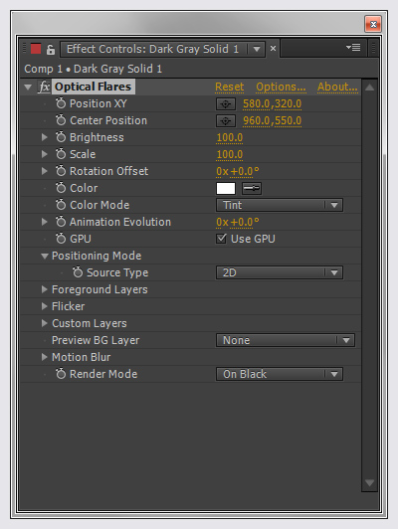Toggle the Optical Flares fx enable icon
Image resolution: width=398 pixels, height=529 pixels.
(x=44, y=87)
